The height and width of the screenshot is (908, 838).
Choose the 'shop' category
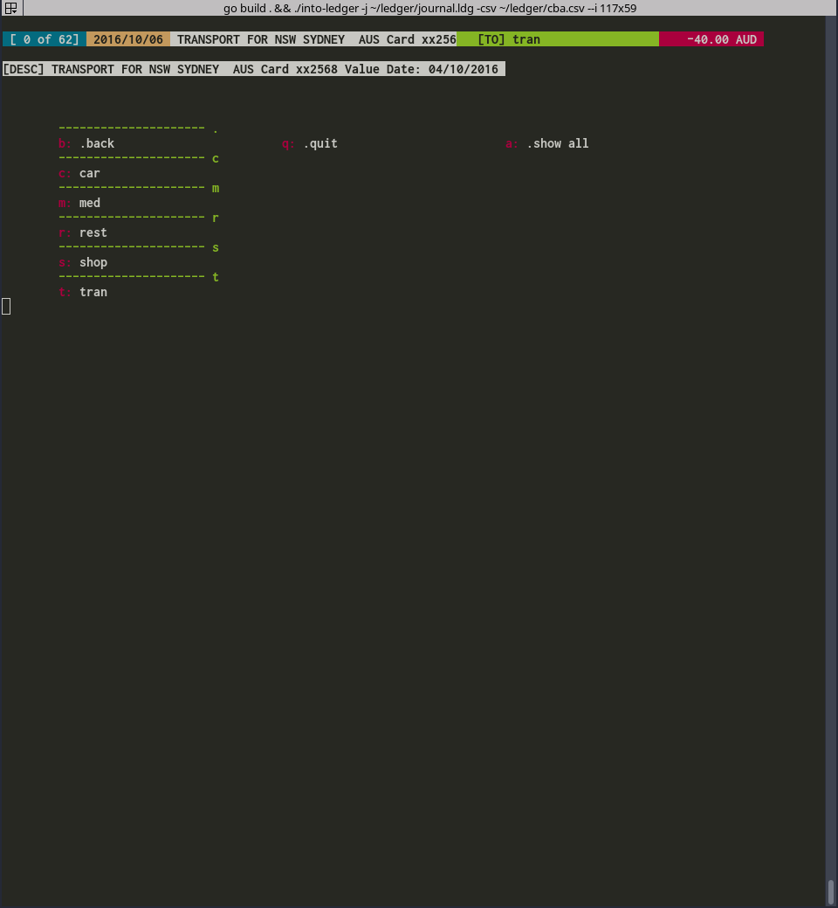[x=83, y=262]
